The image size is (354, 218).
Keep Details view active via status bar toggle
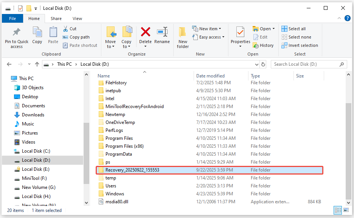[338, 210]
